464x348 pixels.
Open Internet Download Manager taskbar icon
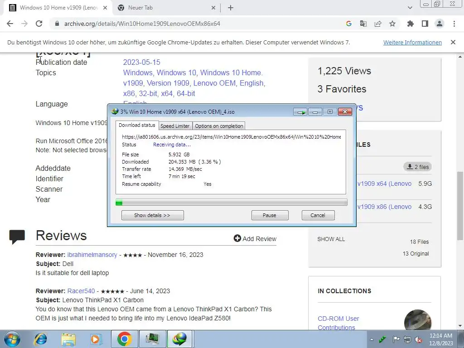coord(180,339)
